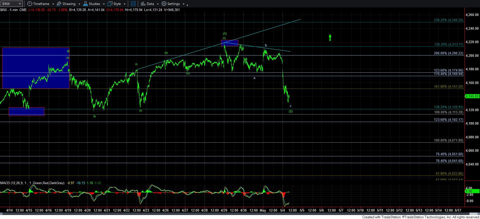Click the green MACD value tag 1.16
The width and height of the screenshot is (480, 219).
472,191
